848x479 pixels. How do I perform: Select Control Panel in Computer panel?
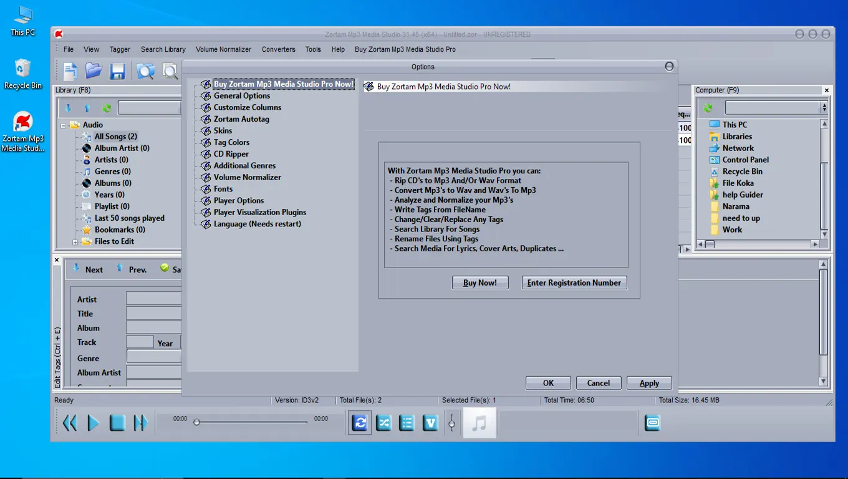pos(746,160)
